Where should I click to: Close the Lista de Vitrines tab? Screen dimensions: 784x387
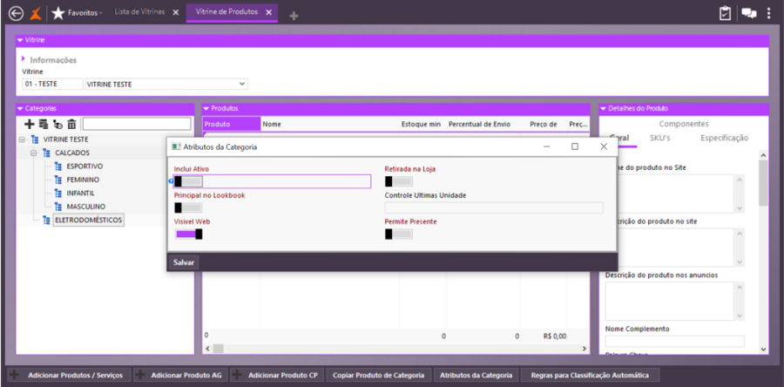pos(175,12)
